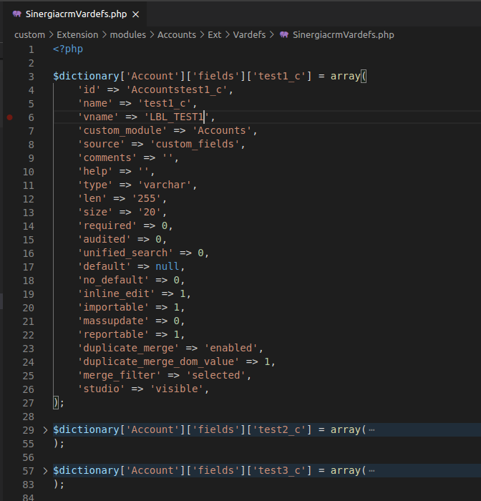This screenshot has height=501, width=481.
Task: Click 'LBL_TEST1' string value
Action: tap(177, 117)
